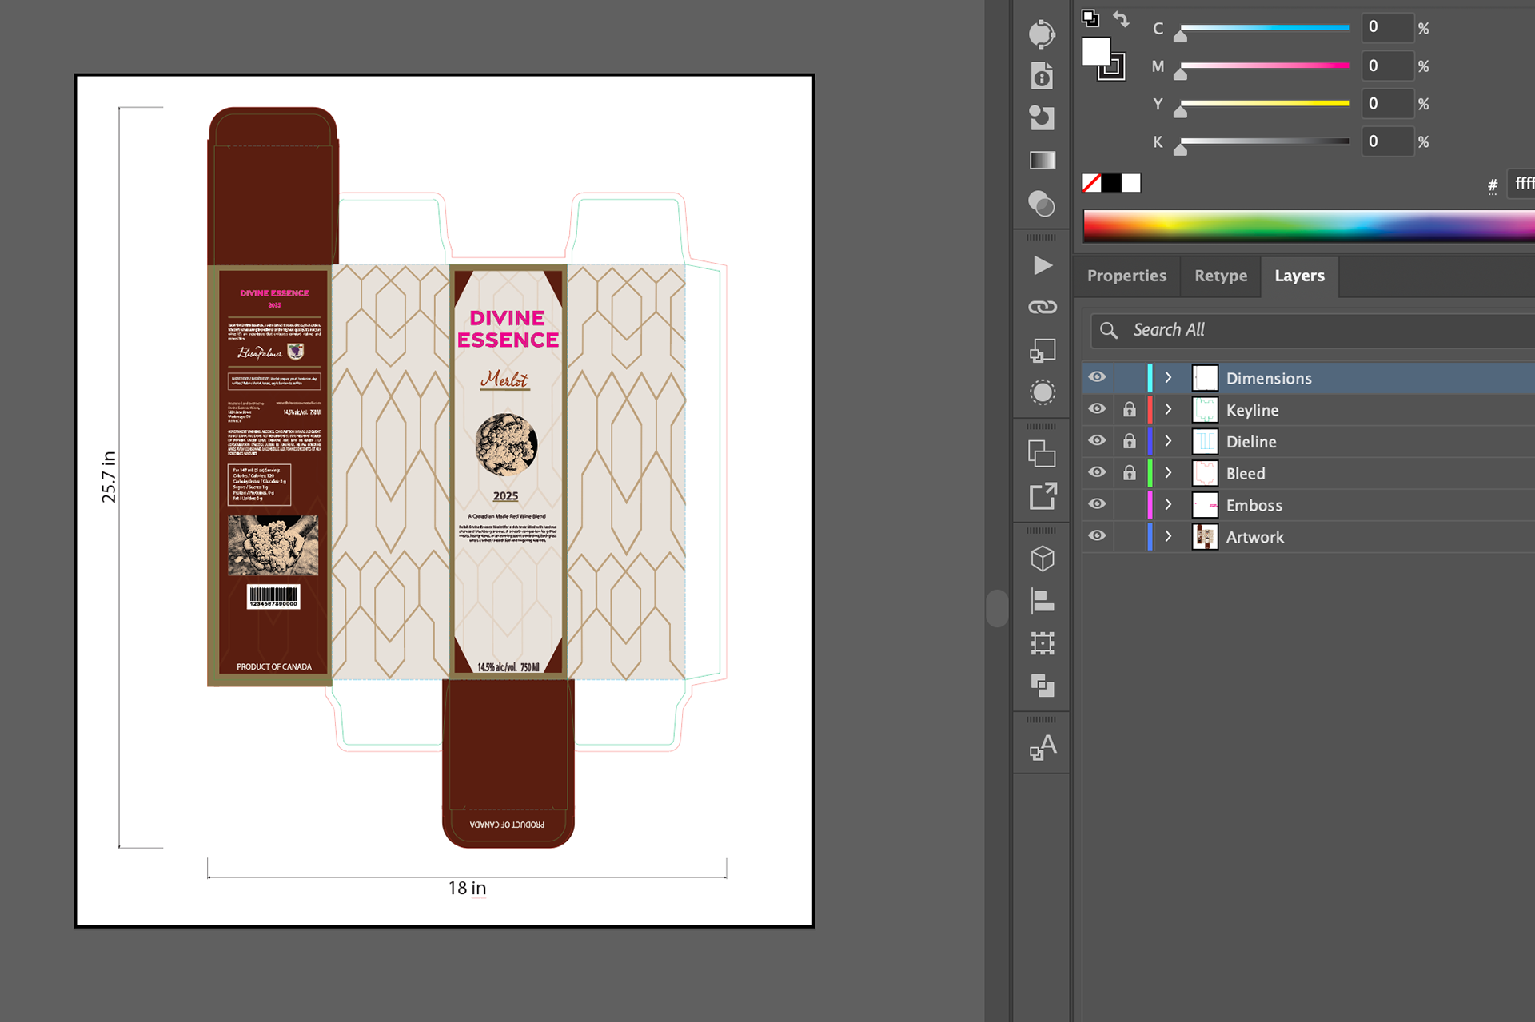This screenshot has width=1535, height=1022.
Task: Choose the None swatch with red slash
Action: (1091, 183)
